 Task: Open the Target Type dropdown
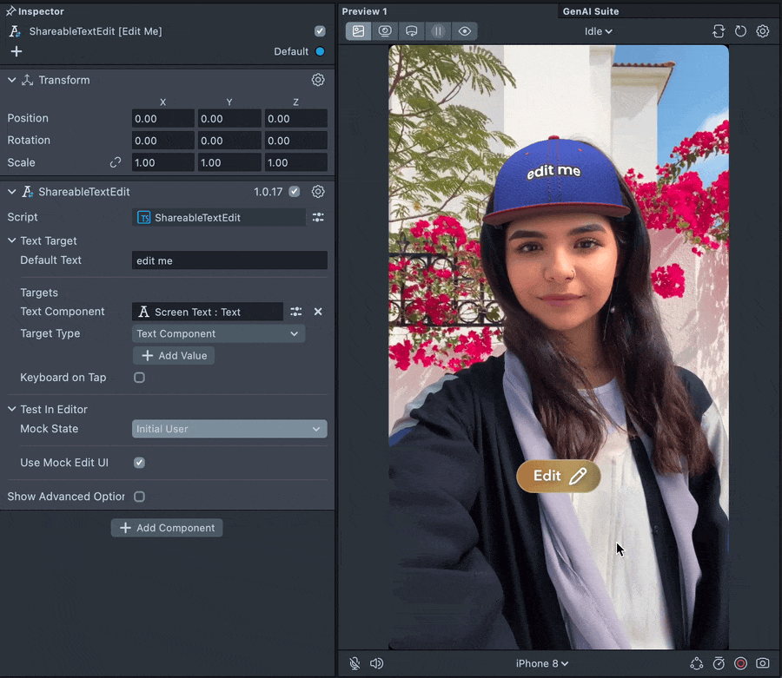218,333
